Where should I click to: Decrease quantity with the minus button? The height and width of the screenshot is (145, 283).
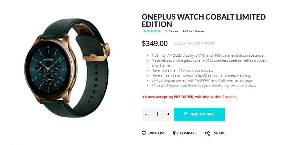point(146,114)
